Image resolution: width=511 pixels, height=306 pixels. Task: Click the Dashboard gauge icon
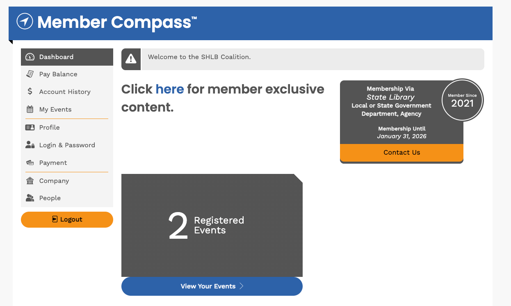30,57
